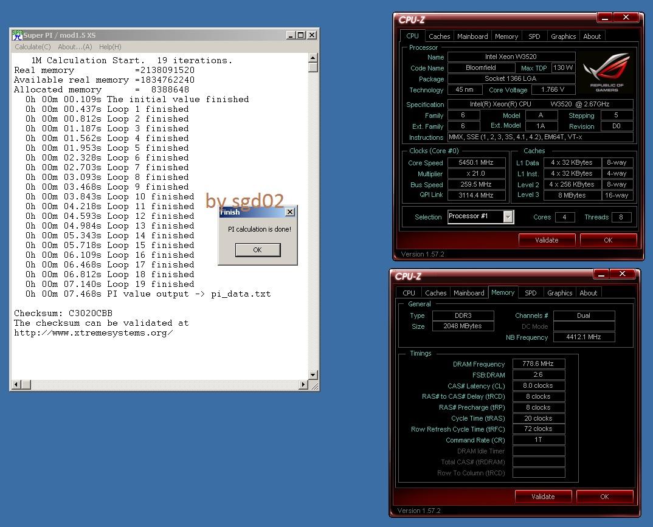Close the Finish dialog with its X button
This screenshot has width=653, height=527.
pyautogui.click(x=290, y=212)
